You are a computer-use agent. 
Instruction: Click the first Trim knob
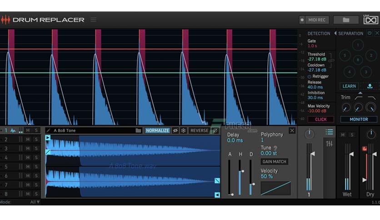[x=346, y=107]
